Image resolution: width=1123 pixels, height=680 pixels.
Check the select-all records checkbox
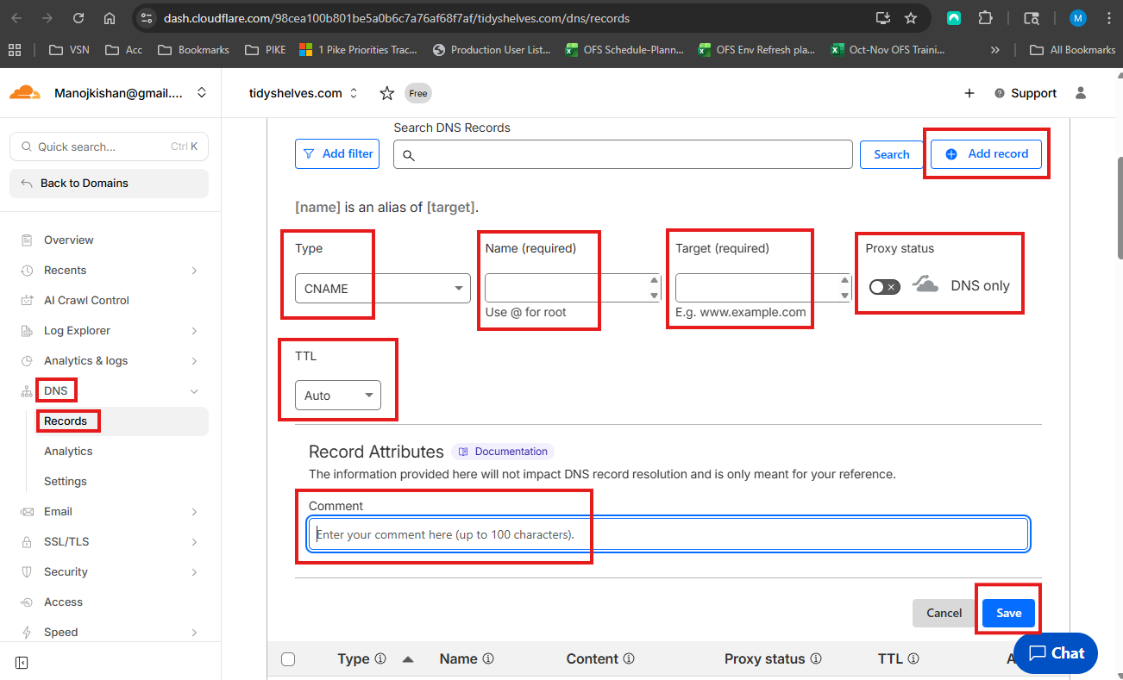click(x=288, y=659)
